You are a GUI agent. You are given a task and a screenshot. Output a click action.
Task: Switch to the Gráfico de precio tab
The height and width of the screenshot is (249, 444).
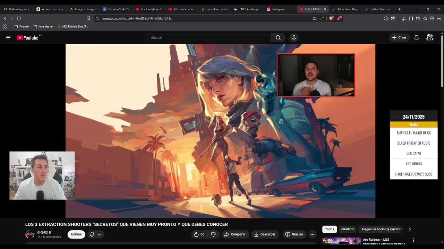coord(17,9)
